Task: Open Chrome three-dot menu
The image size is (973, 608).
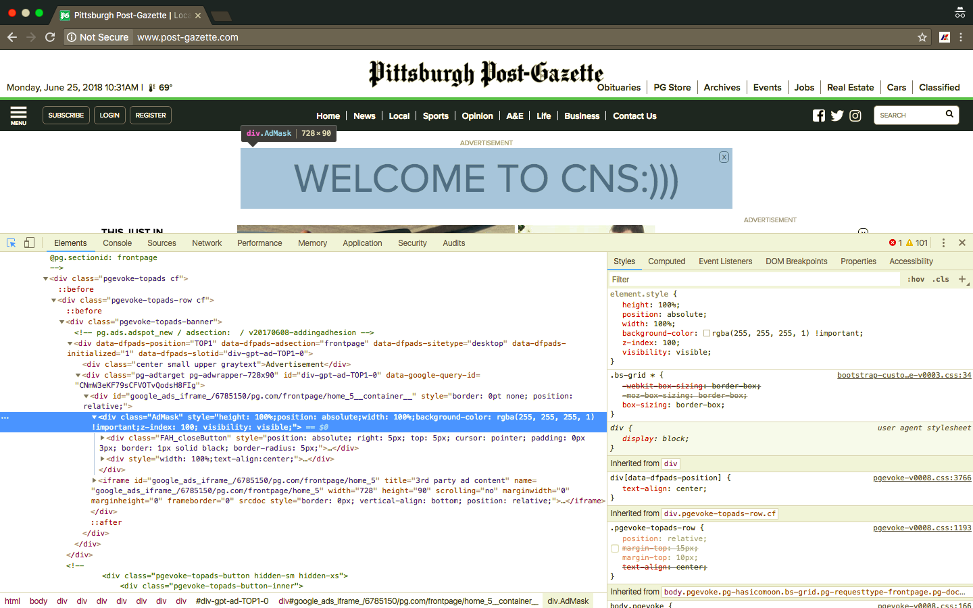Action: (961, 37)
